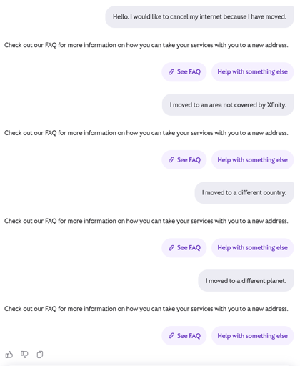Click the last 'Check out our FAQ' reply text
300x366 pixels.
(x=146, y=309)
